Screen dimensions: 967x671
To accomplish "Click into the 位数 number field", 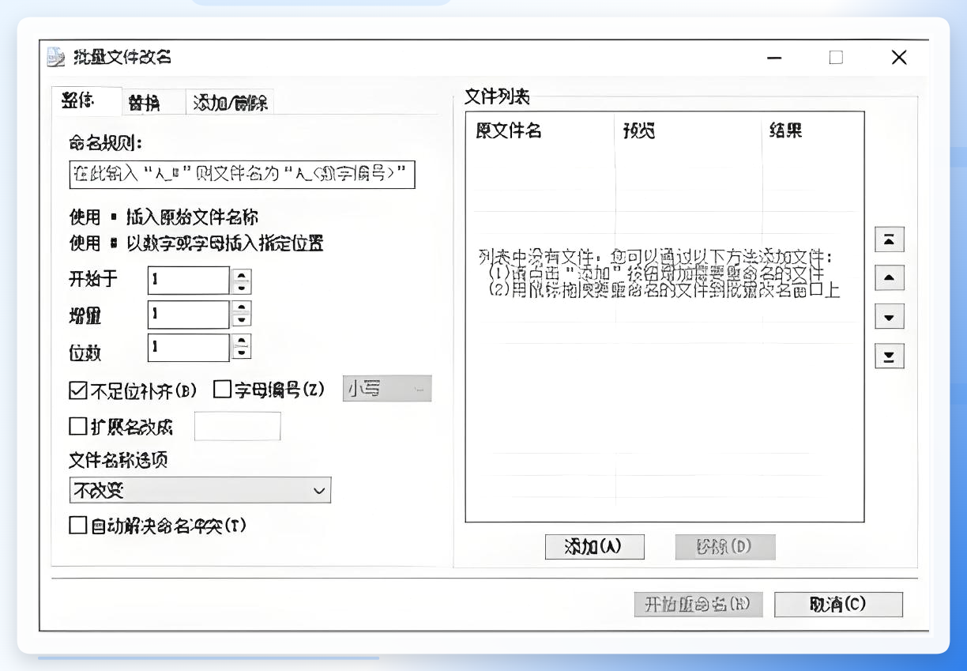I will tap(189, 347).
